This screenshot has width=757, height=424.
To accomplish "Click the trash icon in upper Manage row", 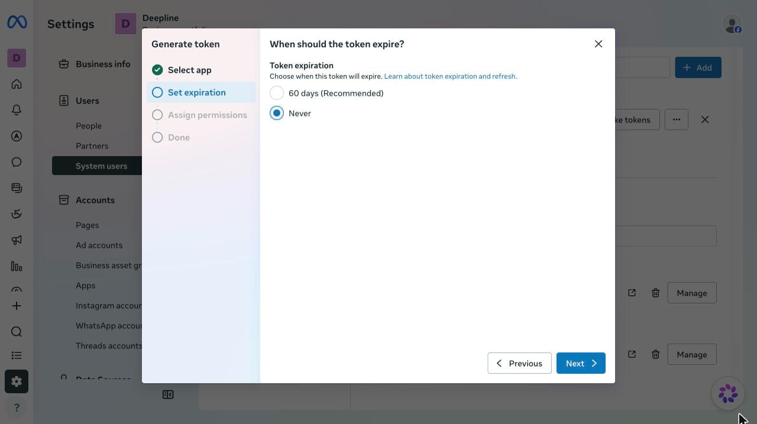I will point(655,293).
